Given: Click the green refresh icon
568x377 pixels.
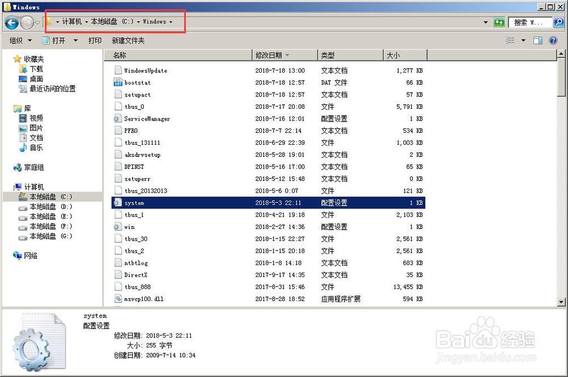Looking at the screenshot, I should point(499,22).
